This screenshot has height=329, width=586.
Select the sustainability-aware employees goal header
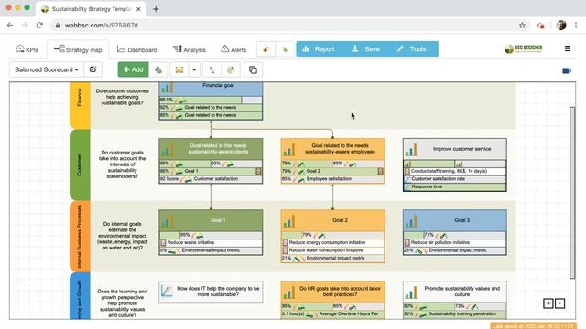pos(332,149)
